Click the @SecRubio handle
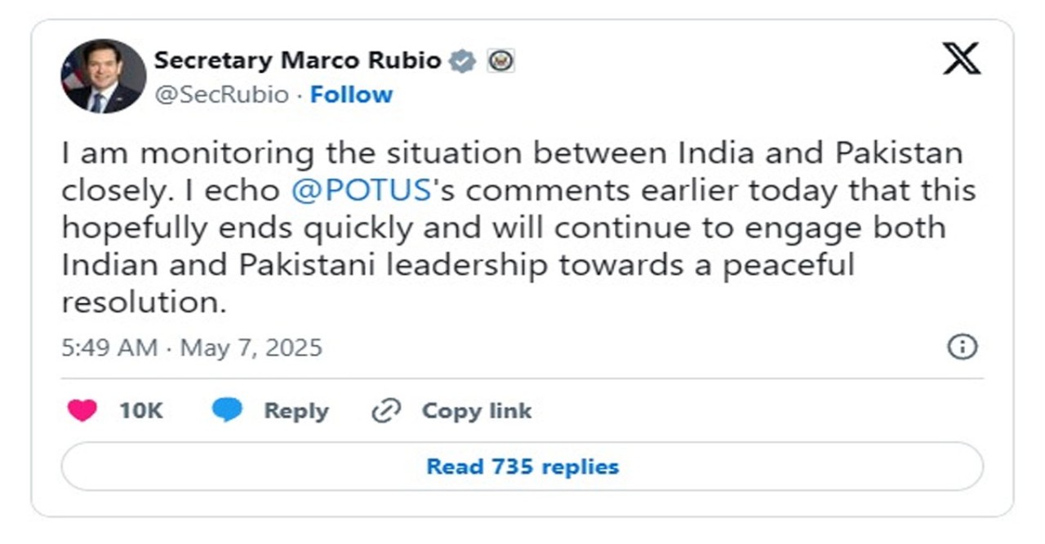This screenshot has height=544, width=1045. [222, 95]
